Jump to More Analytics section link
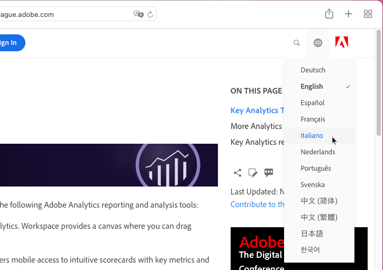Viewport: 383px width, 270px height. pos(256,126)
